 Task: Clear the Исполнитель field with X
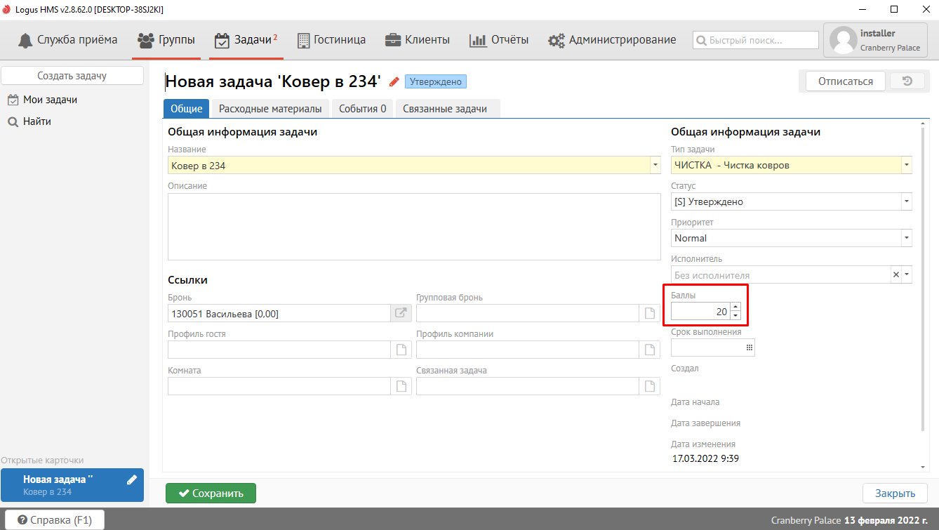point(895,274)
